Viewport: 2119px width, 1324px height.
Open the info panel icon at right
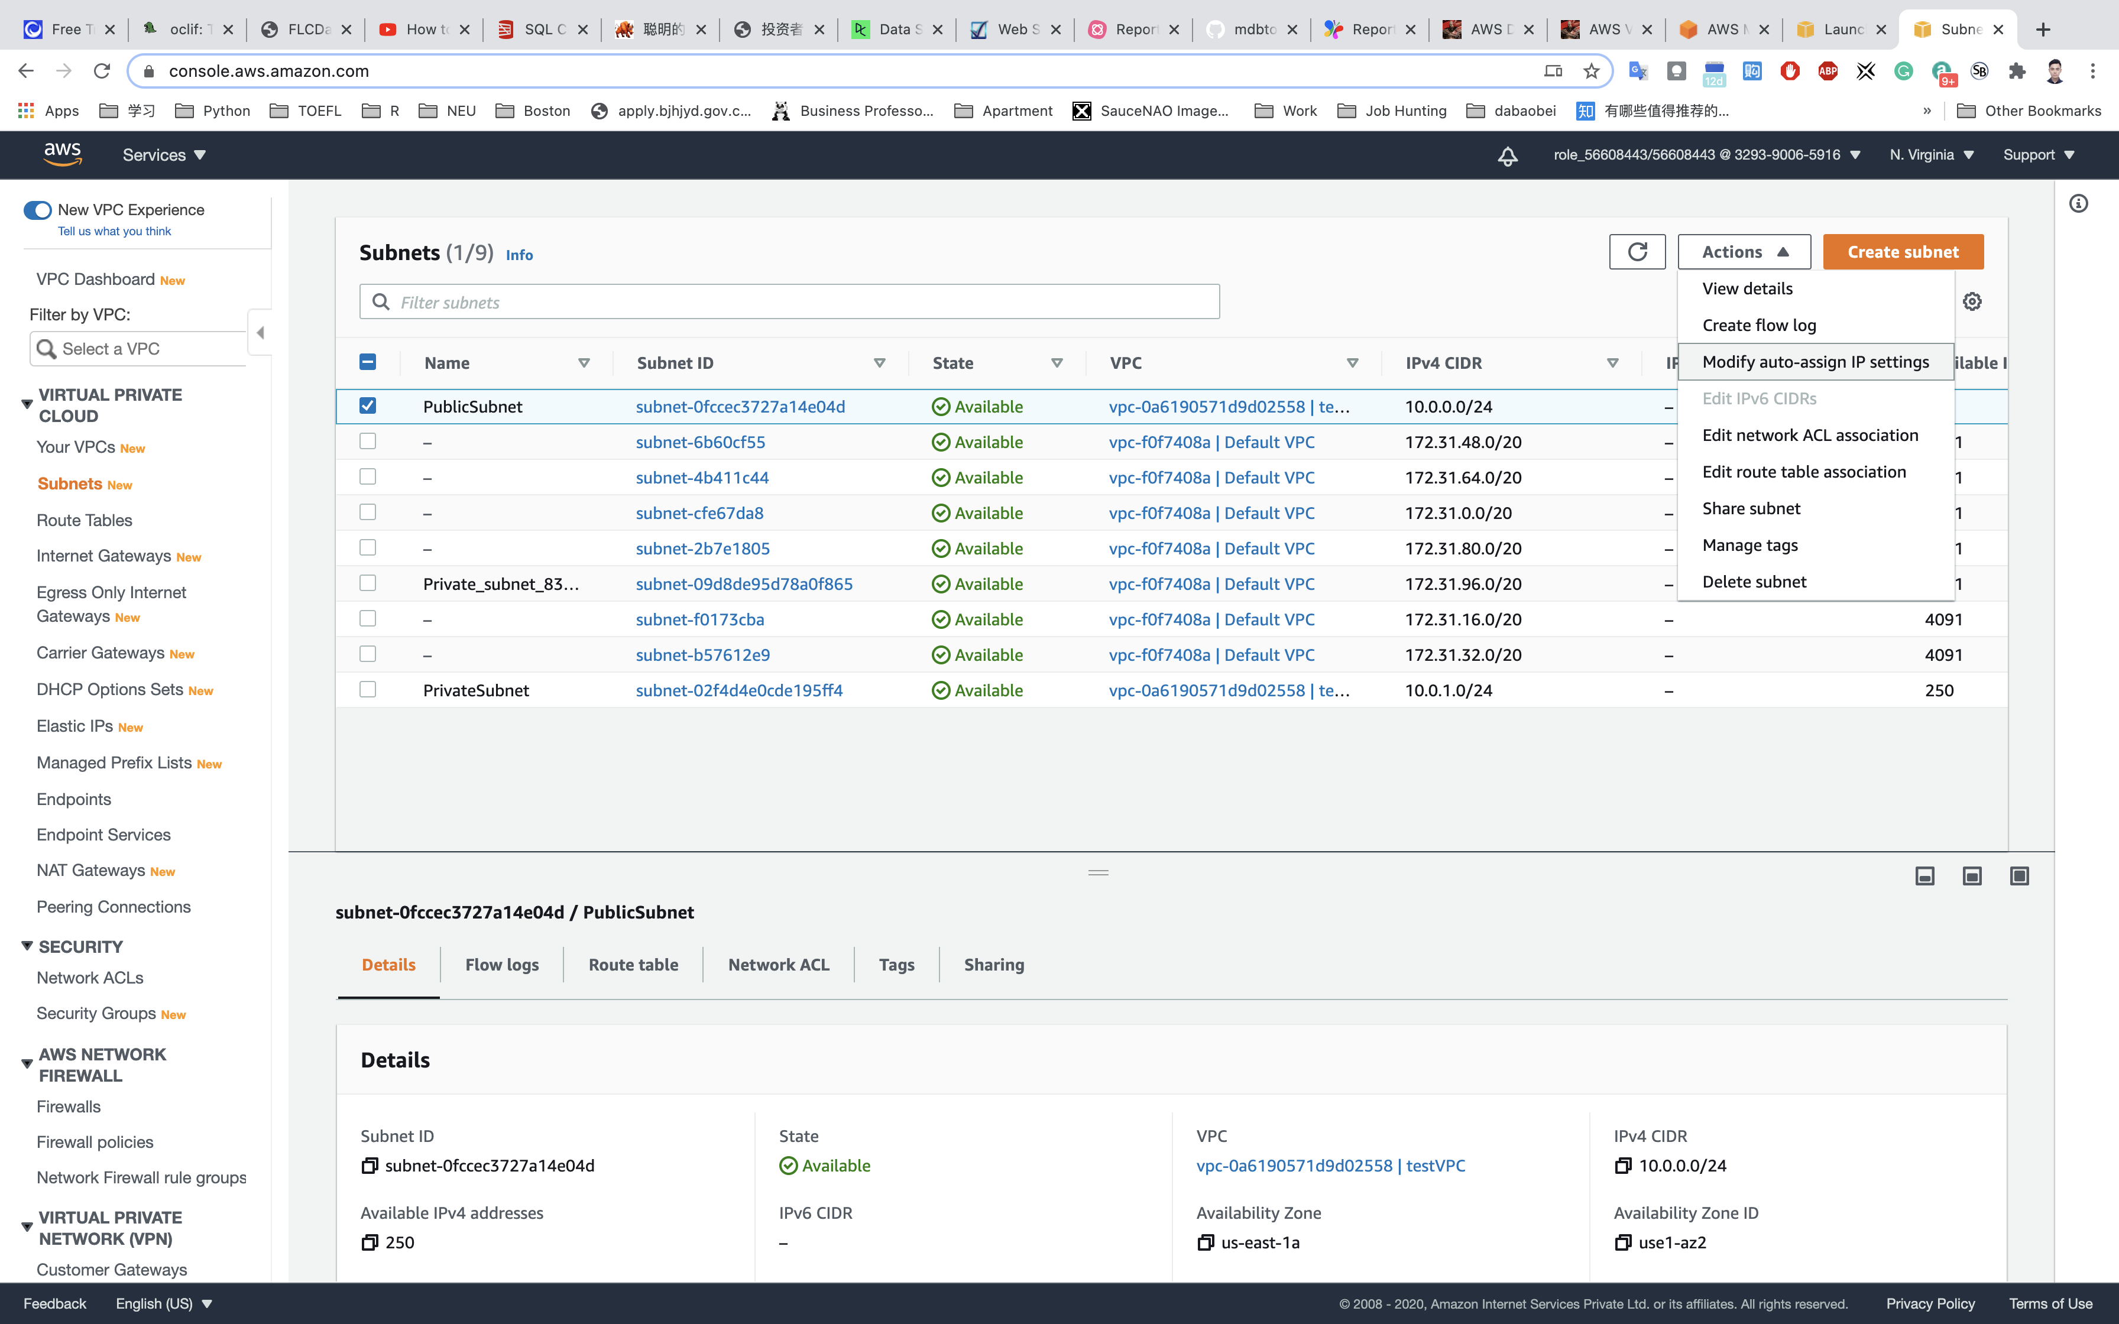point(2078,204)
